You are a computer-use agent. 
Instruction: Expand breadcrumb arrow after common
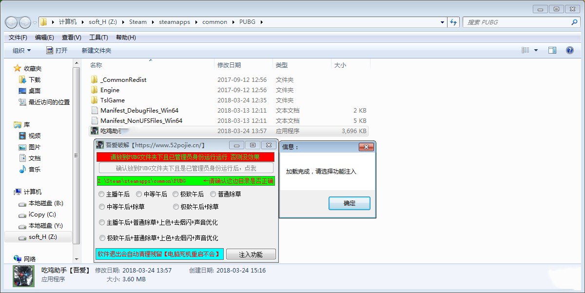(x=233, y=22)
